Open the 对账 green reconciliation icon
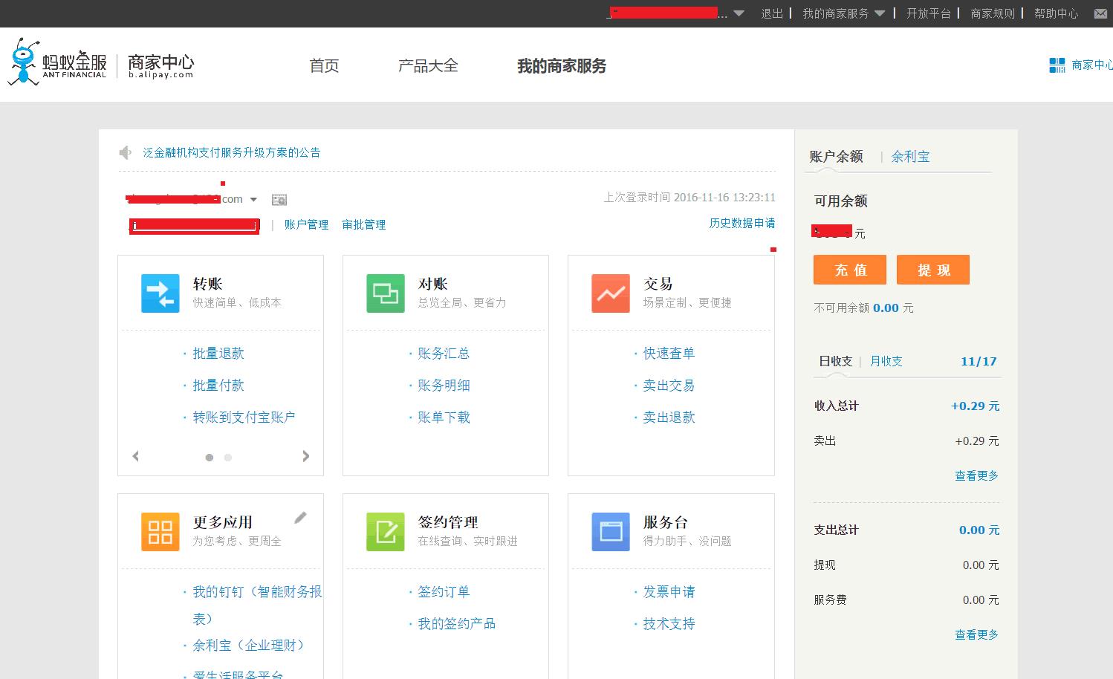 coord(386,293)
